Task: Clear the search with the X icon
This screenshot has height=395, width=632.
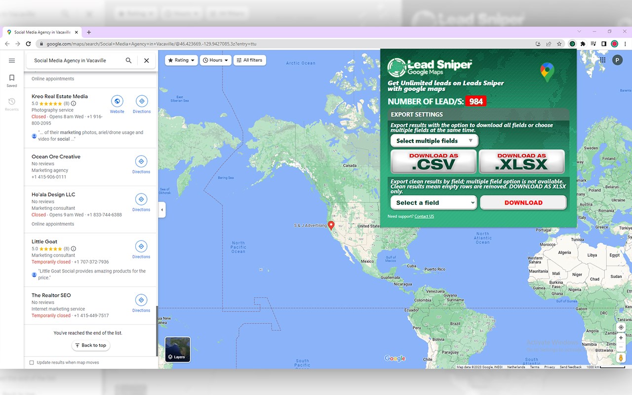Action: pyautogui.click(x=146, y=61)
